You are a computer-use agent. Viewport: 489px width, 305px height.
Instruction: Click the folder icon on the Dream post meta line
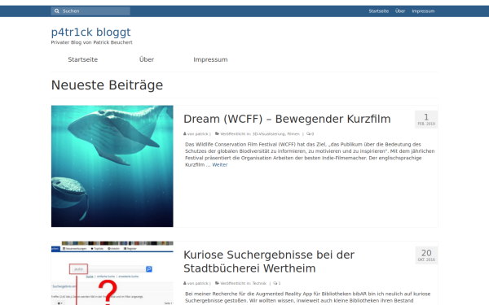(217, 134)
